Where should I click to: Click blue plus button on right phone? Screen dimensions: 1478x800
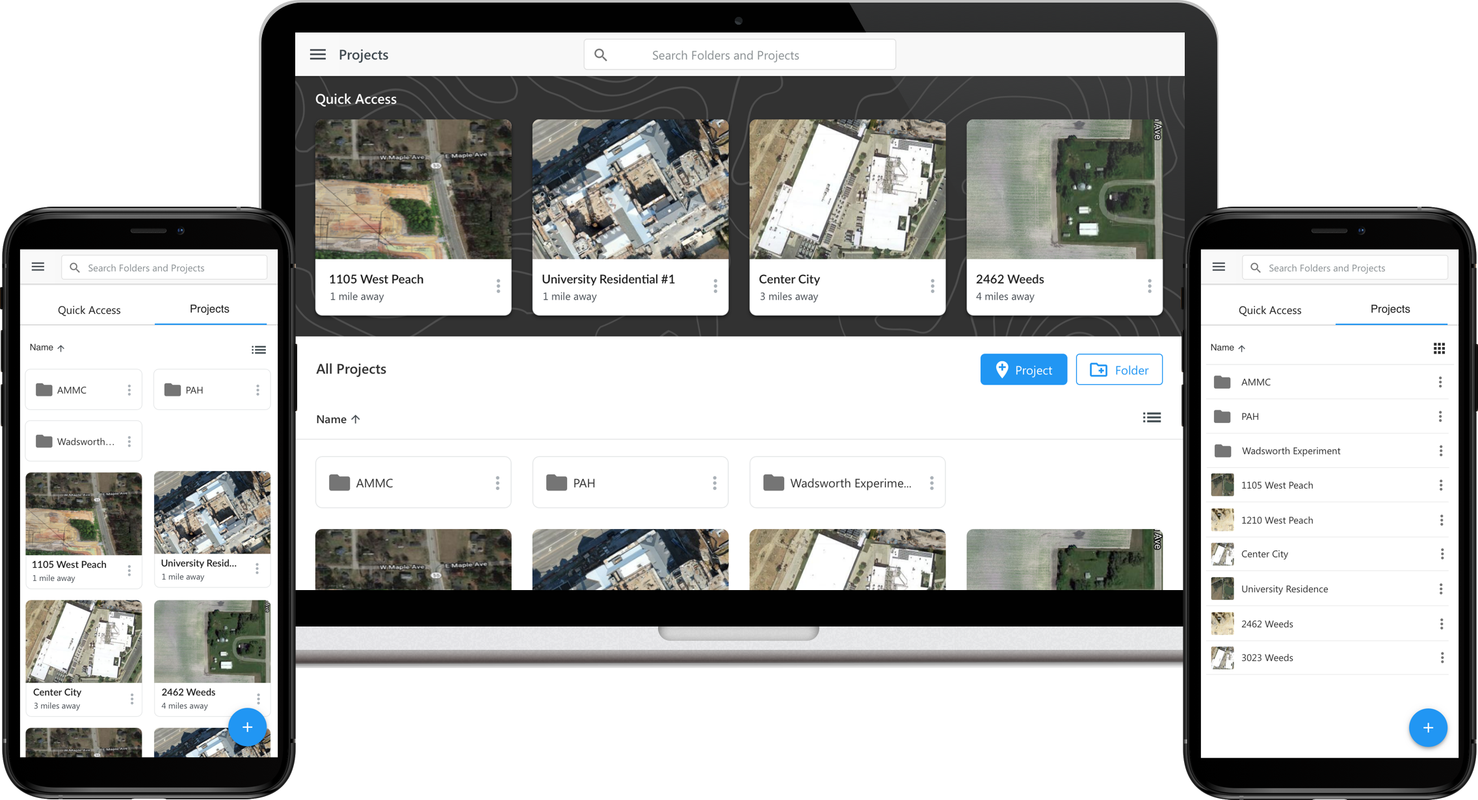[1427, 727]
